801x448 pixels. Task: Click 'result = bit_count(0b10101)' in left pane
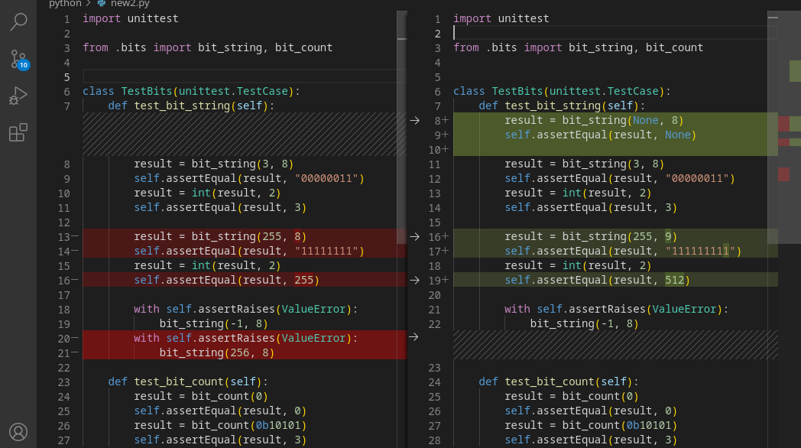tap(220, 425)
